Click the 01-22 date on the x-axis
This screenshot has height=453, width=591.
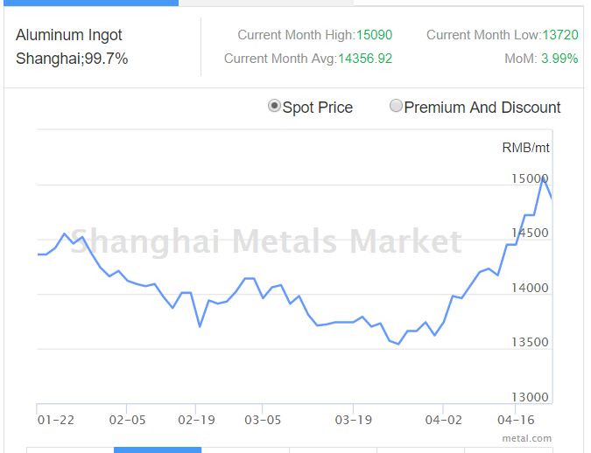(x=56, y=420)
